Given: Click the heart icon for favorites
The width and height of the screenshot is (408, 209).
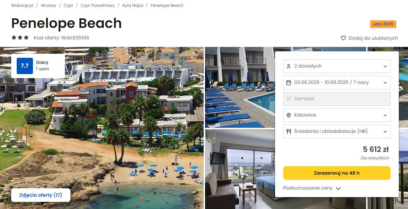Looking at the screenshot, I should [343, 38].
